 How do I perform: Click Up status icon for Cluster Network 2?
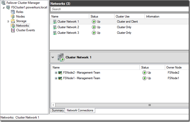click(94, 27)
